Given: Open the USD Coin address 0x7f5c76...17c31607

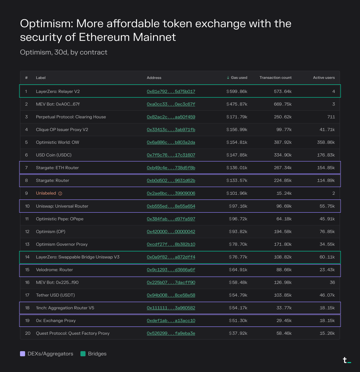Looking at the screenshot, I should click(x=171, y=155).
